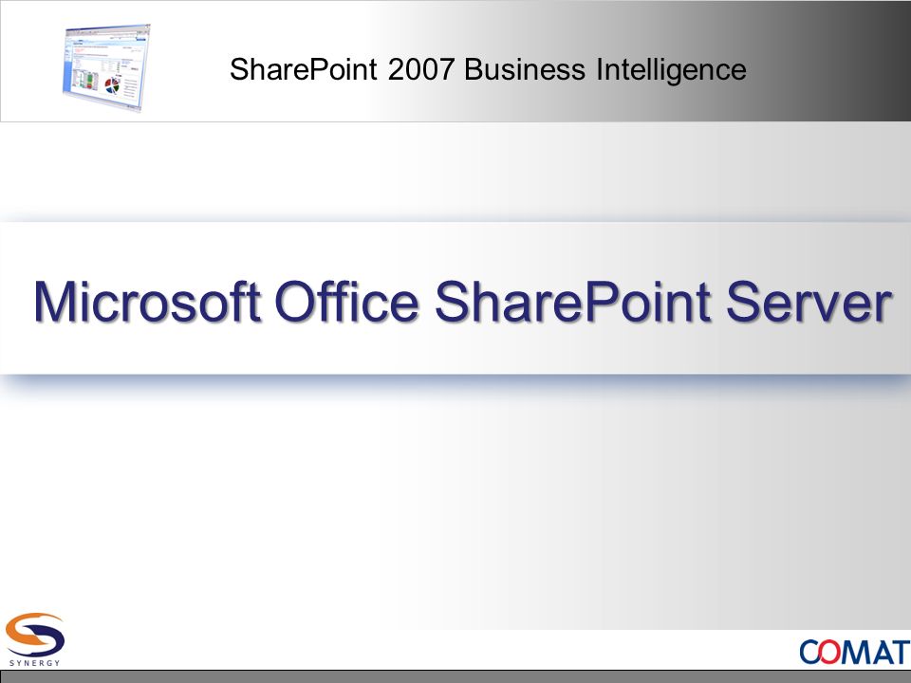
Task: Select SharePoint in the large blue title
Action: [x=573, y=302]
